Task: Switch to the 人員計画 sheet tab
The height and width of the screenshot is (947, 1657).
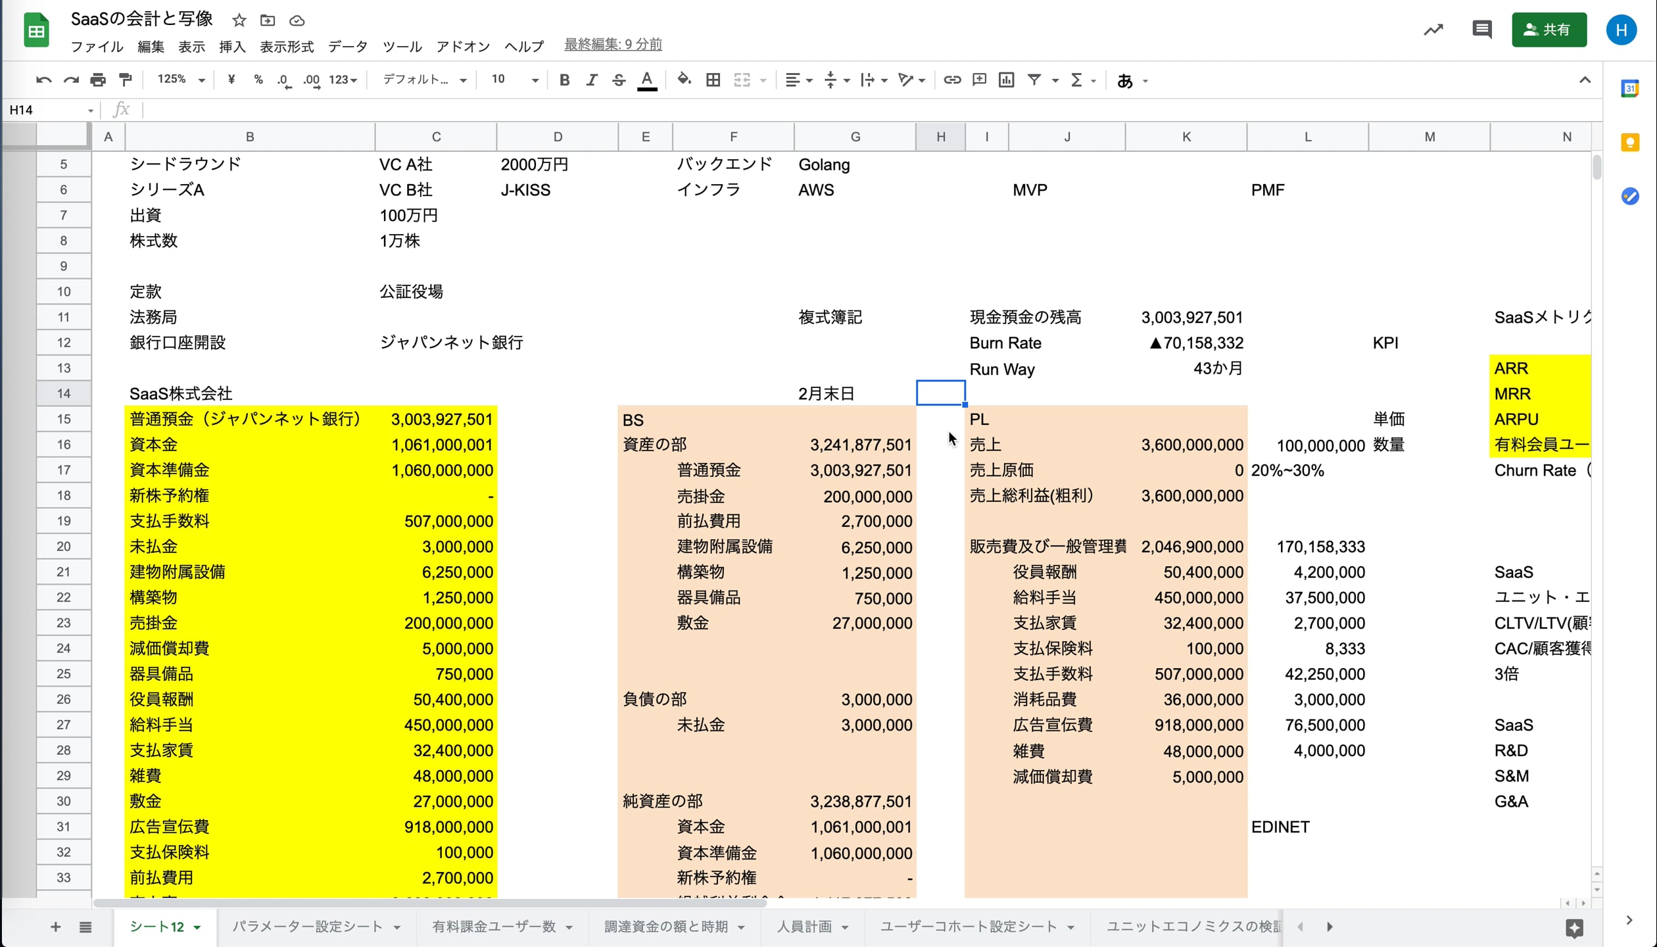Action: point(804,927)
